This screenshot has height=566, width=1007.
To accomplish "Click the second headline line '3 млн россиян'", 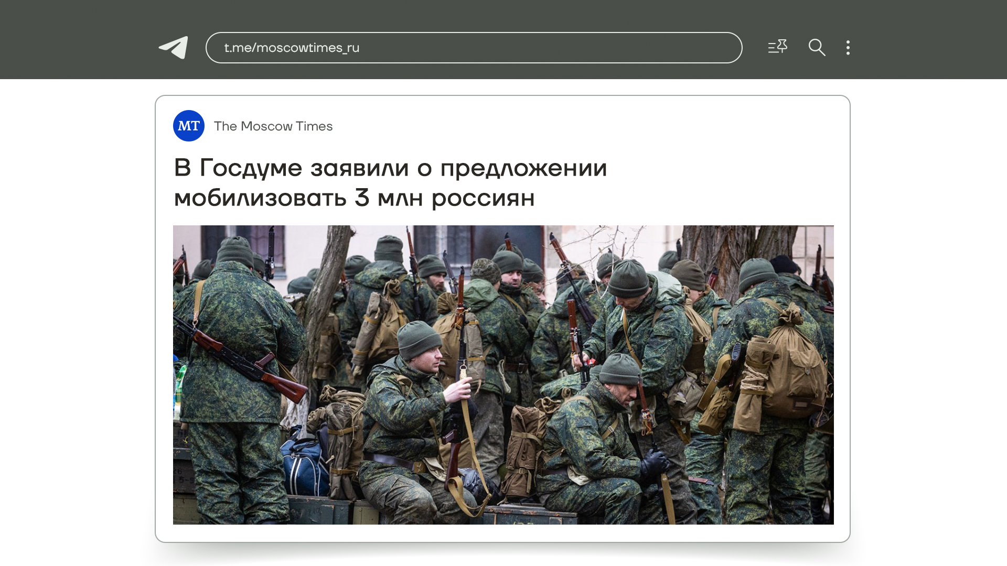I will 444,199.
